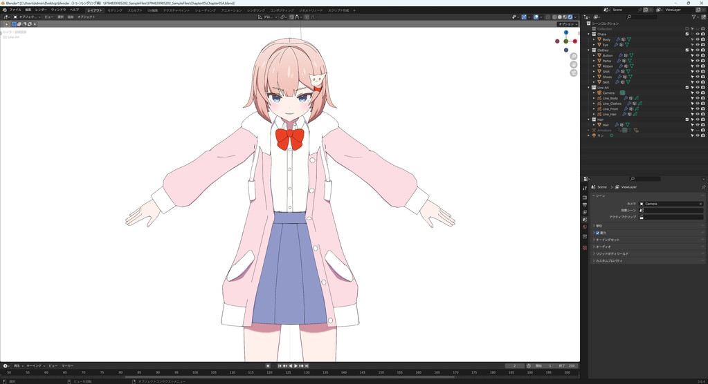708x384 pixels.
Task: Click the Texture properties tab icon
Action: click(585, 247)
